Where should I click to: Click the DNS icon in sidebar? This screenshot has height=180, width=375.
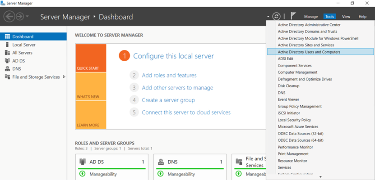7,69
